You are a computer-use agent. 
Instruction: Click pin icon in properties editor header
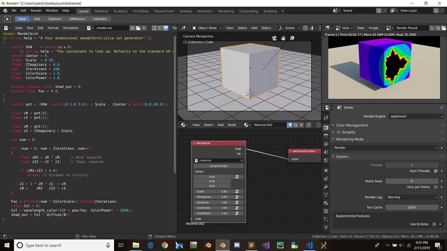click(x=441, y=107)
